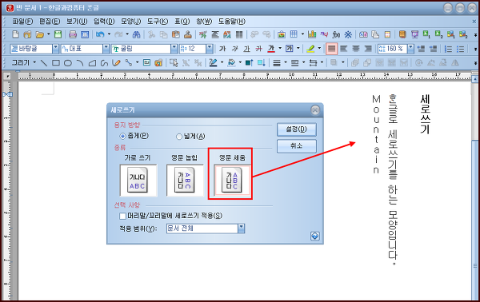
Task: Click the Paste clipboard icon
Action: pos(176,34)
